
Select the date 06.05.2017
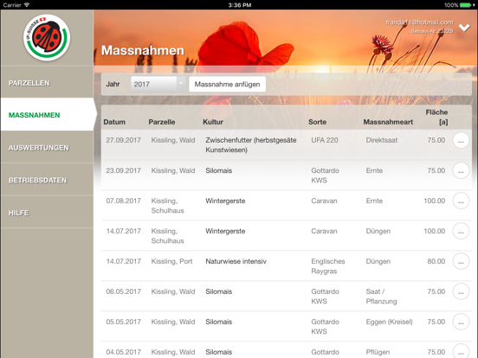click(124, 291)
